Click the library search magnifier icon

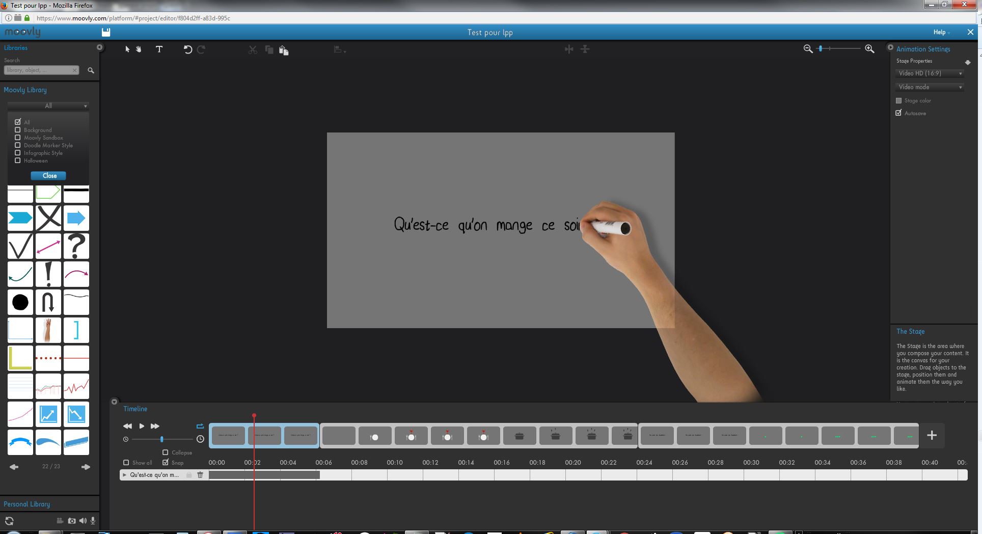tap(91, 70)
